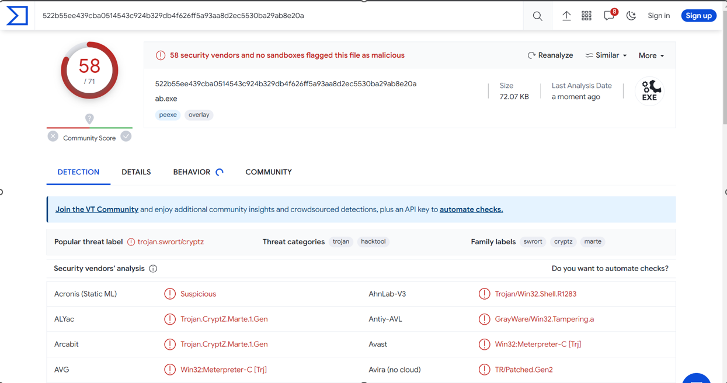Click the VirusTotal logo icon
The height and width of the screenshot is (383, 727).
click(x=17, y=16)
